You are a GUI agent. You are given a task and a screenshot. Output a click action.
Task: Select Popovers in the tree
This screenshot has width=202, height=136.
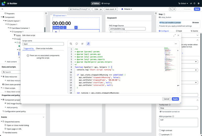tap(9, 14)
